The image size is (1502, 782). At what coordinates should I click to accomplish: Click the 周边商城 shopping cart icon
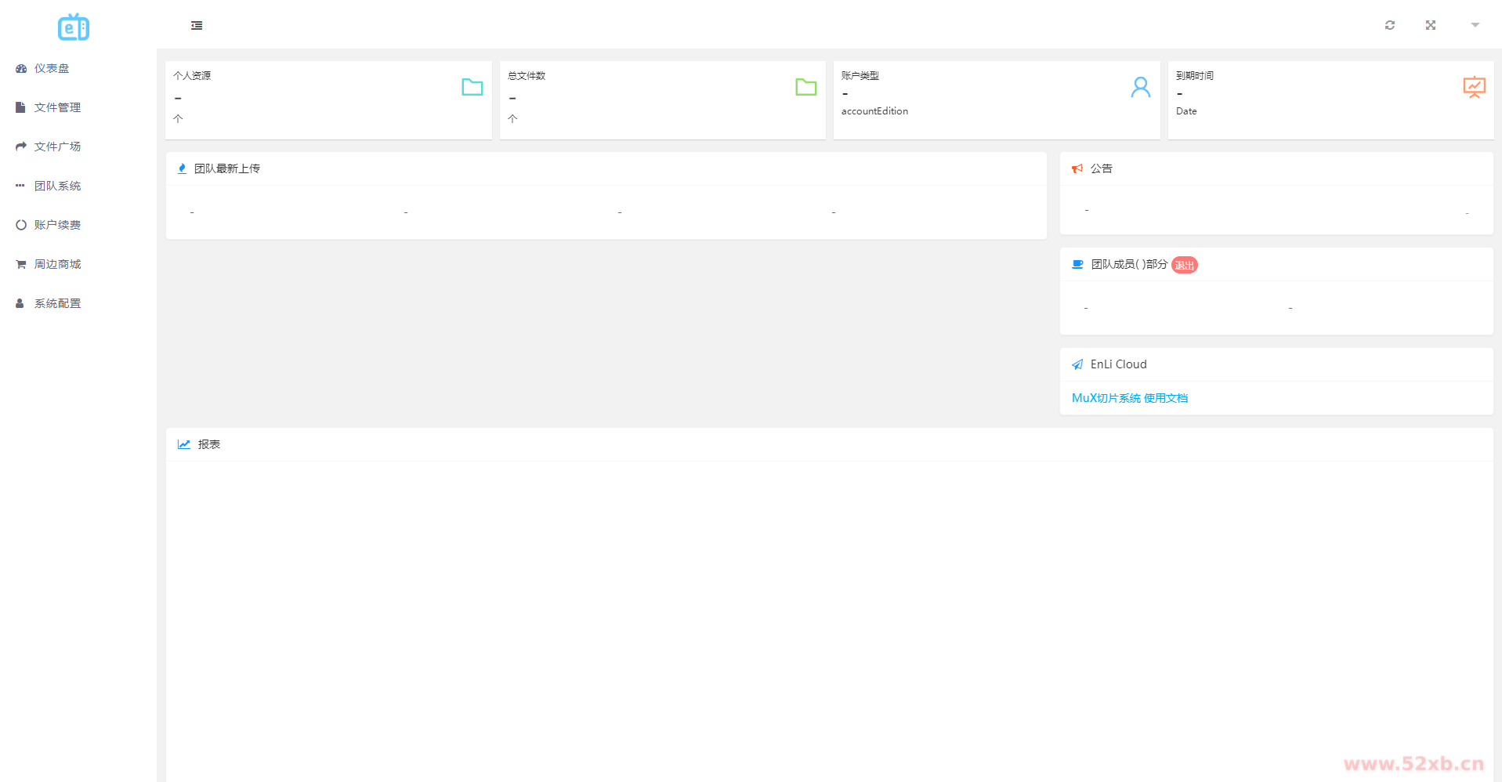click(21, 264)
